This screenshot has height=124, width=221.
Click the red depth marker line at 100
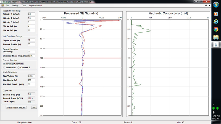[x=83, y=58]
